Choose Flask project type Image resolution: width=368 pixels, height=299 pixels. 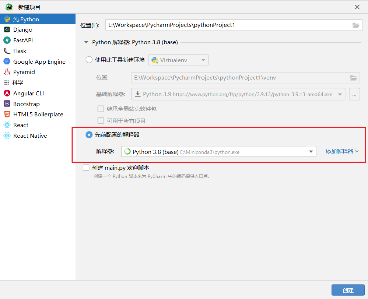point(38,51)
